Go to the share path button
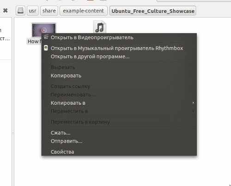The image size is (231, 186). [49, 11]
